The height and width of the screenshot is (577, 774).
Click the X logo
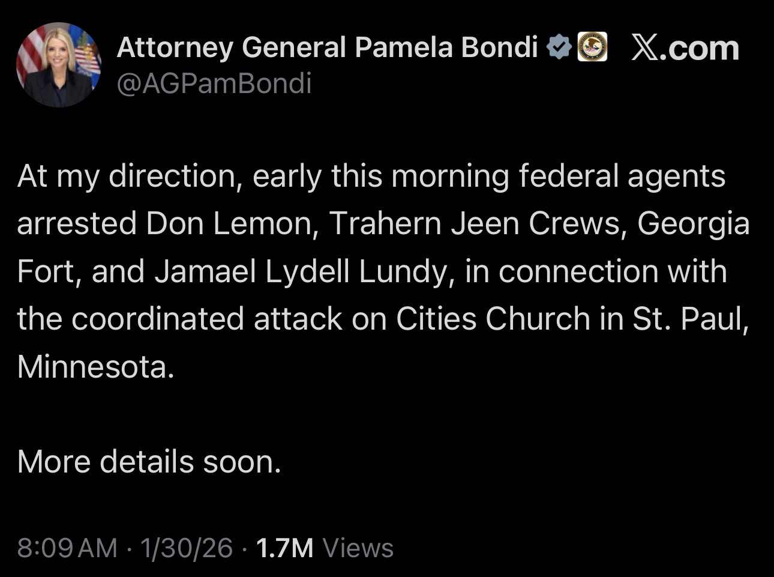click(644, 48)
